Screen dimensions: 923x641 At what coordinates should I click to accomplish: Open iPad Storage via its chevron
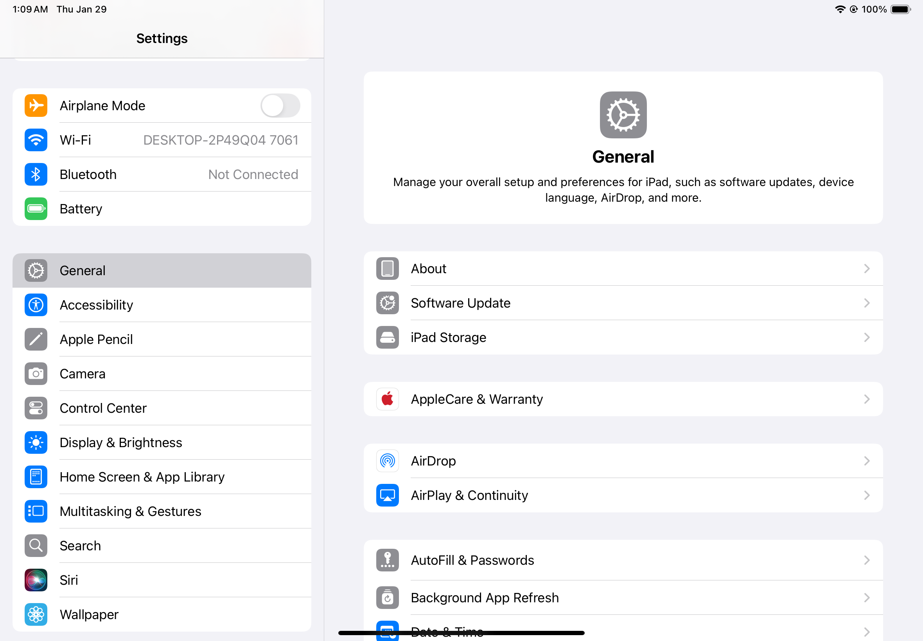(x=867, y=337)
